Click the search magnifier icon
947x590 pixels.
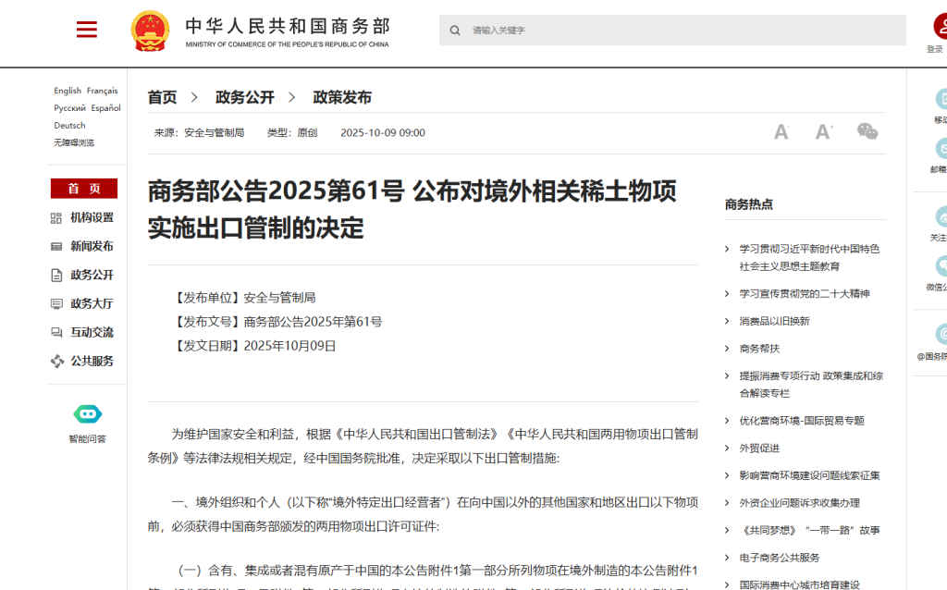[x=455, y=31]
